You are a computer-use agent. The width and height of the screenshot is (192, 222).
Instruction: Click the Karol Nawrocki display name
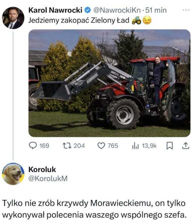click(55, 10)
